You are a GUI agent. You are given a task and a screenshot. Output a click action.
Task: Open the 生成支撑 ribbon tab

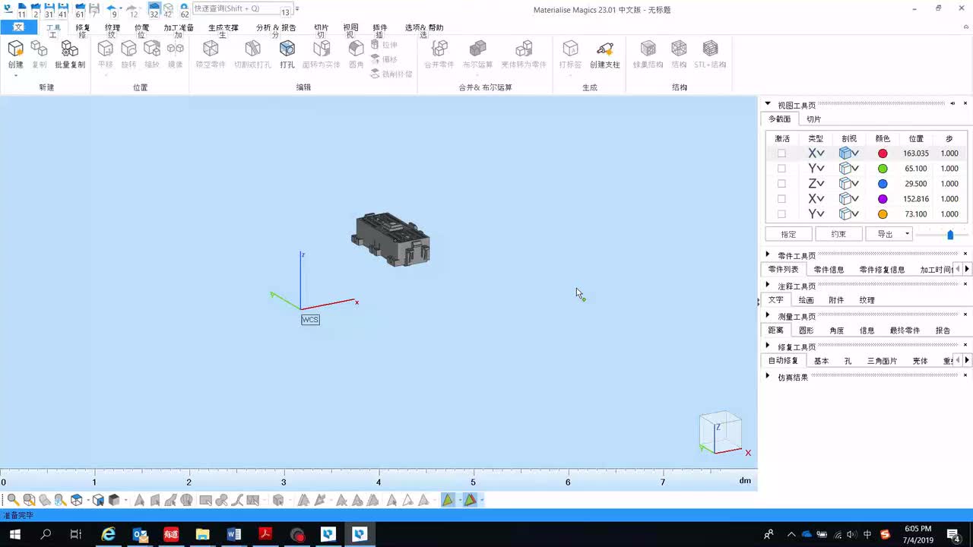tap(223, 27)
